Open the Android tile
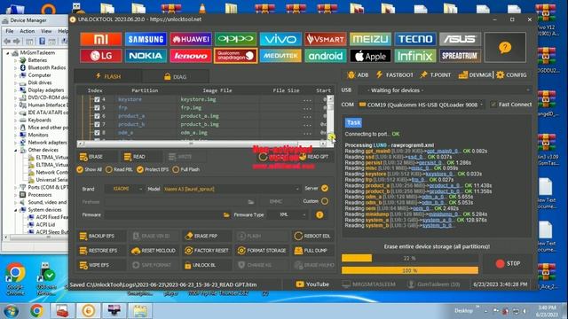 (x=326, y=56)
